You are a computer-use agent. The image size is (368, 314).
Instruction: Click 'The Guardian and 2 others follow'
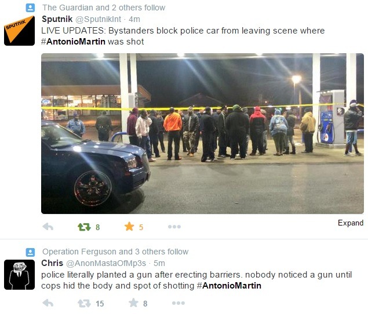[104, 8]
